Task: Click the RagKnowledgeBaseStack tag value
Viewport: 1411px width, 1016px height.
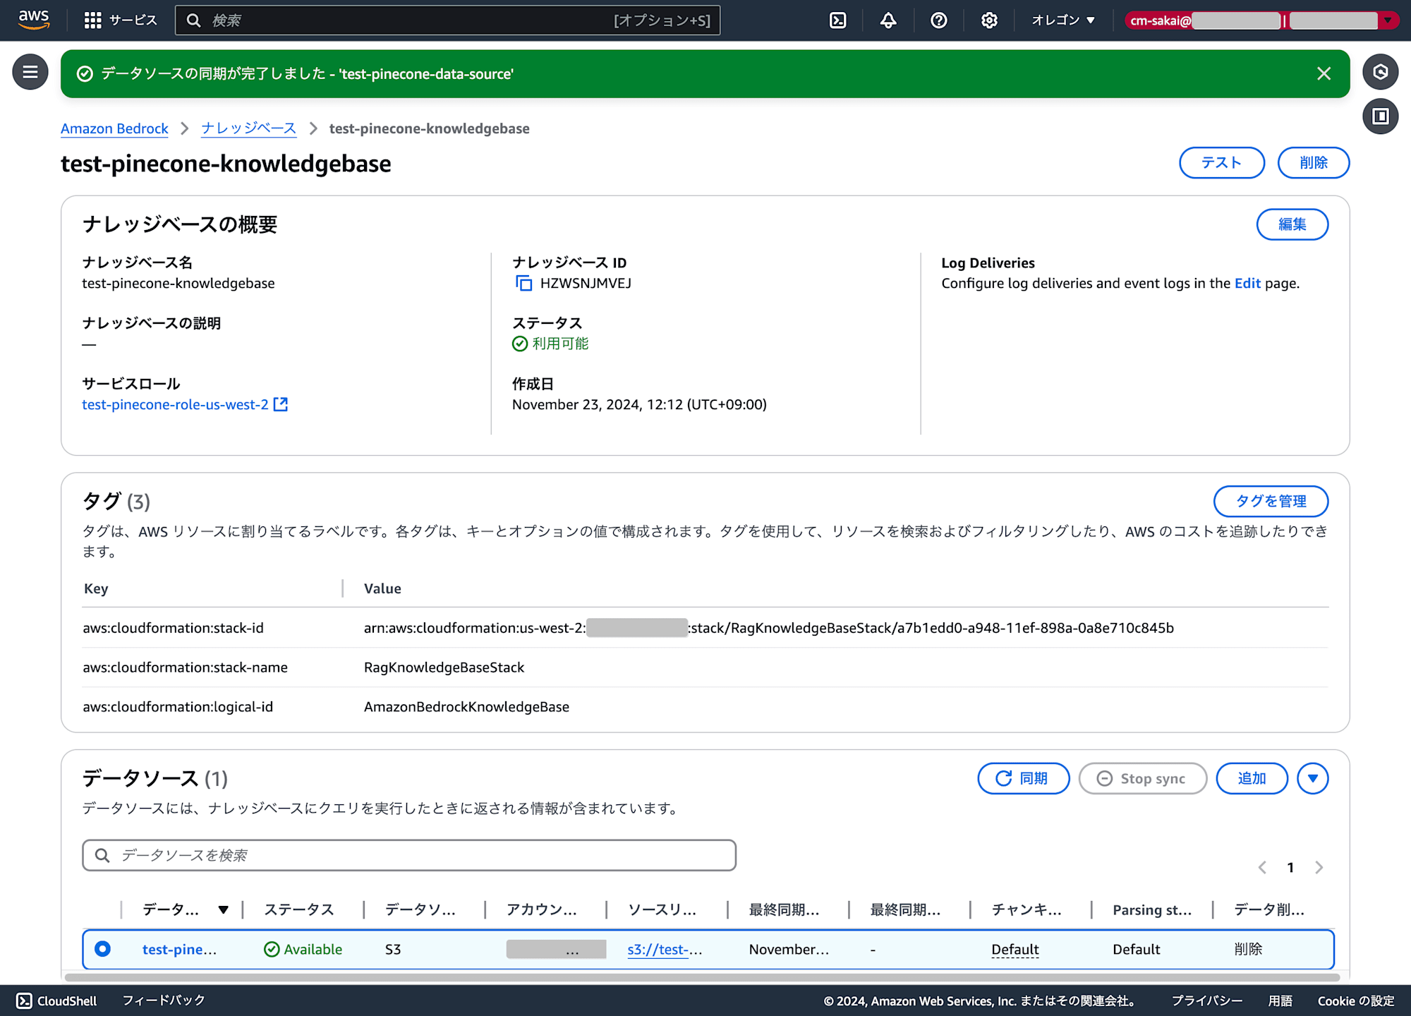Action: click(x=444, y=667)
